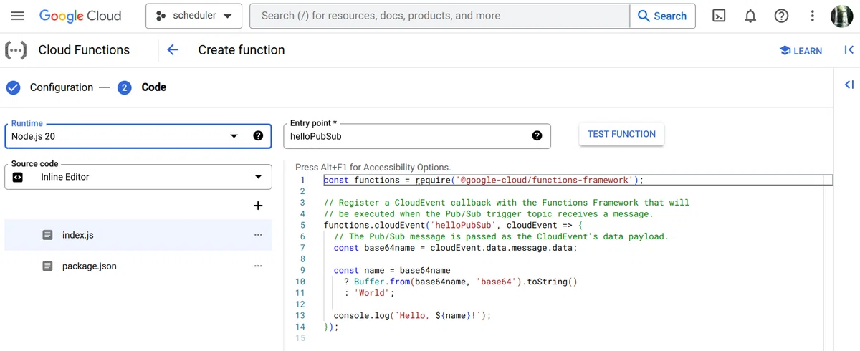Select the package.json file row
This screenshot has height=351, width=860.
coord(138,266)
